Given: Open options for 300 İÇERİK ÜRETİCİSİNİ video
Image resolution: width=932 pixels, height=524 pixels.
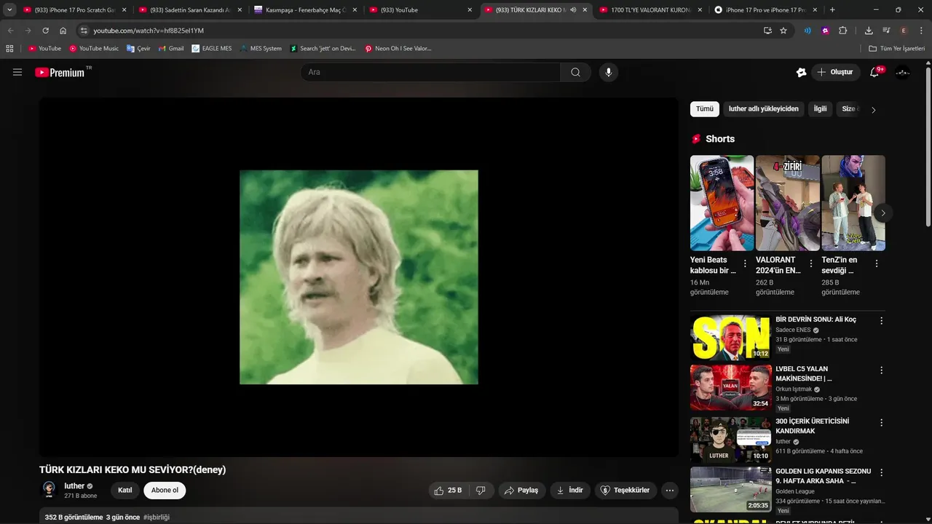Looking at the screenshot, I should pos(881,423).
